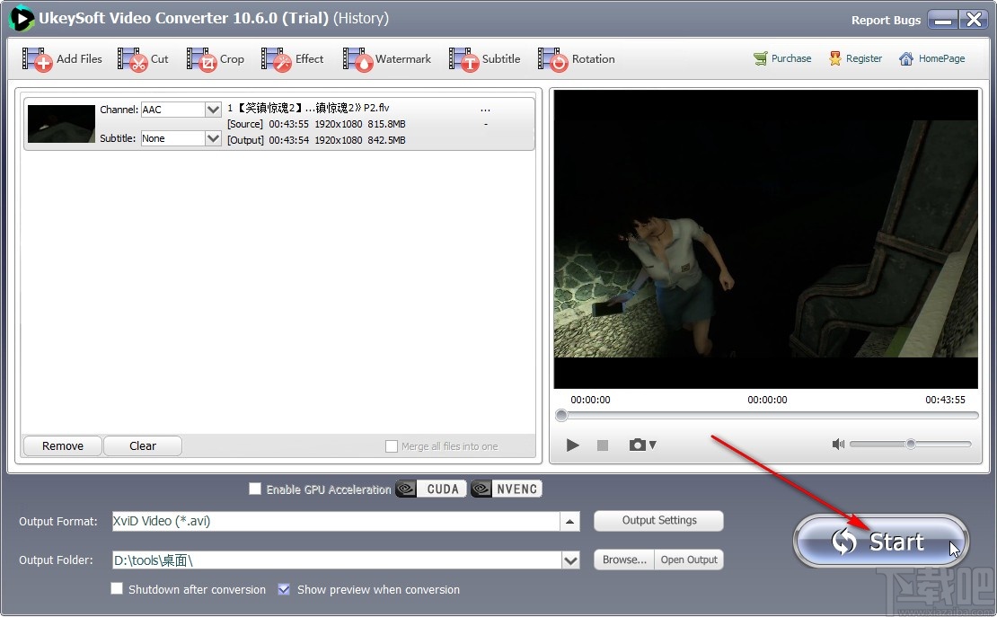
Task: Expand the Output Folder dropdown
Action: [x=571, y=560]
